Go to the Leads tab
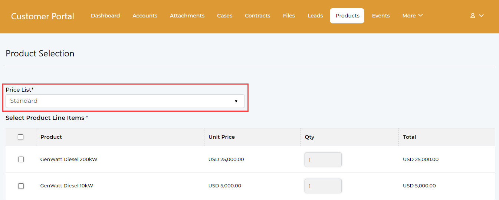 point(315,16)
